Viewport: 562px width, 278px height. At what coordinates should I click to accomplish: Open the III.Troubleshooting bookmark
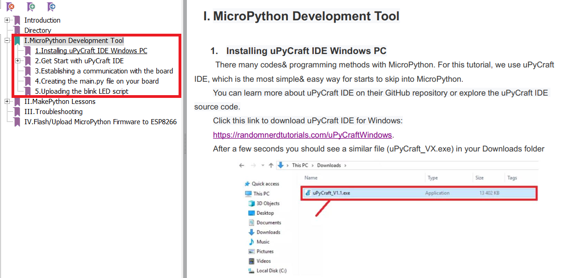click(54, 112)
